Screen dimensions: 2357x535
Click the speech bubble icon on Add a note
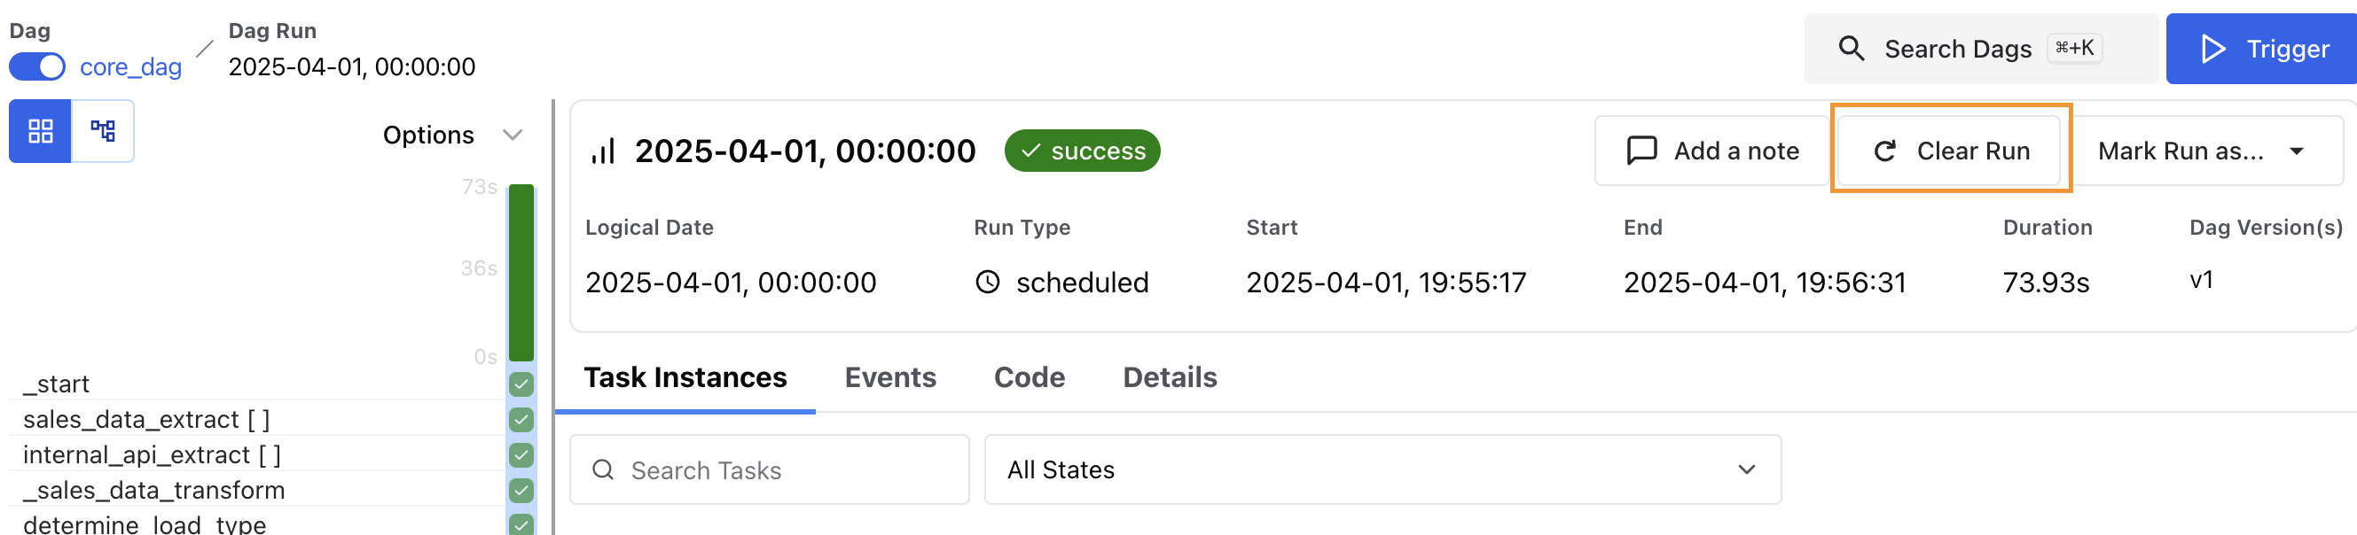pos(1642,150)
